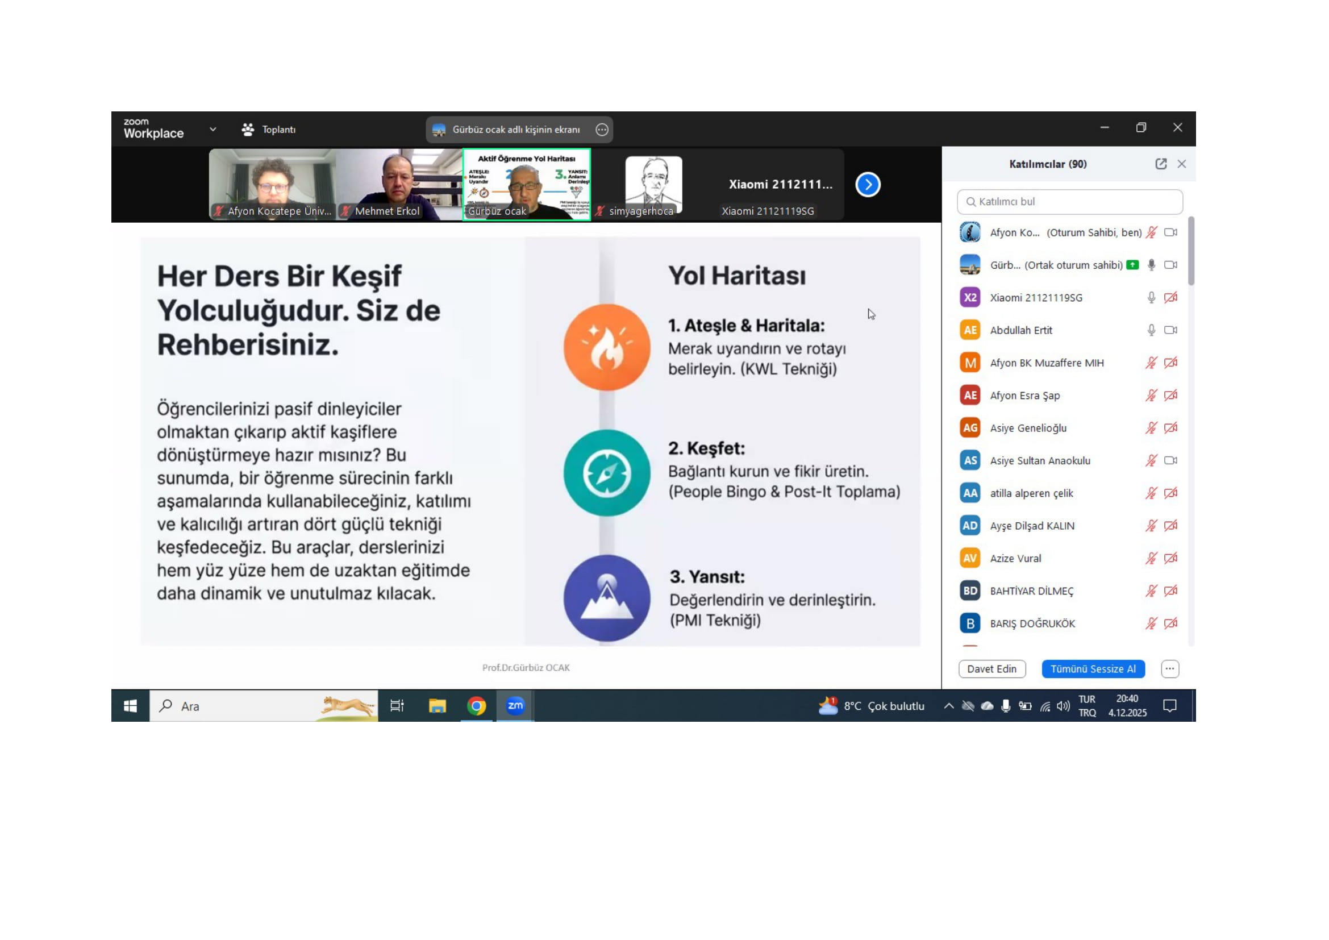Click the Katılımcı bul search field
This screenshot has height=940, width=1329.
click(1070, 201)
